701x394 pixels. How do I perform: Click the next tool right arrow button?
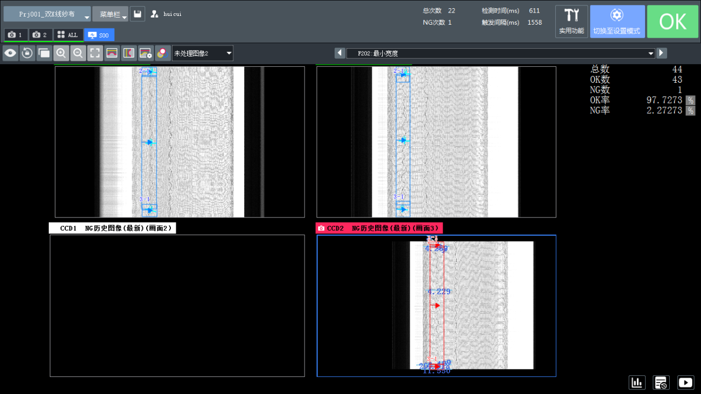click(x=662, y=53)
